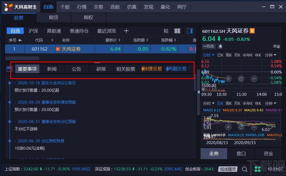Collapse the list panel with left arrow

point(198,92)
